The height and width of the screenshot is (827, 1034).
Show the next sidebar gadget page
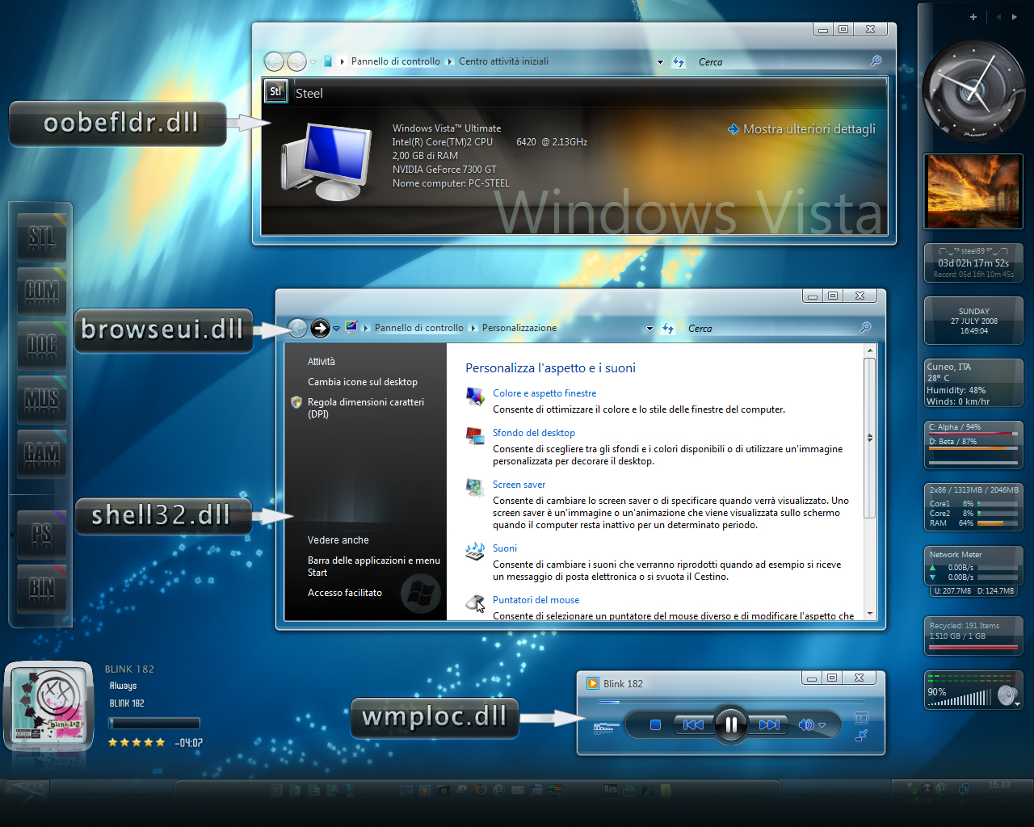pos(1015,17)
